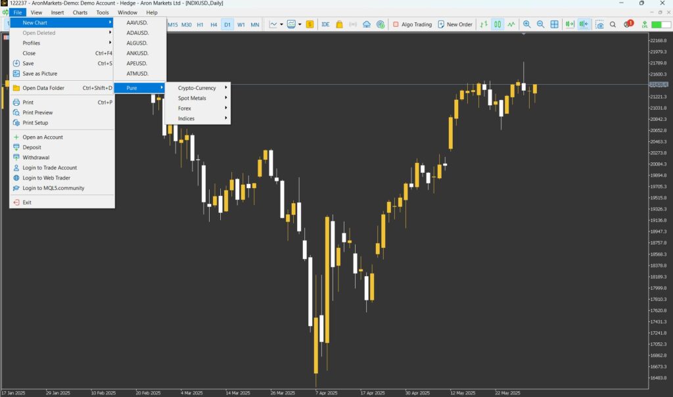673x397 pixels.
Task: Open the View menu
Action: pos(37,12)
